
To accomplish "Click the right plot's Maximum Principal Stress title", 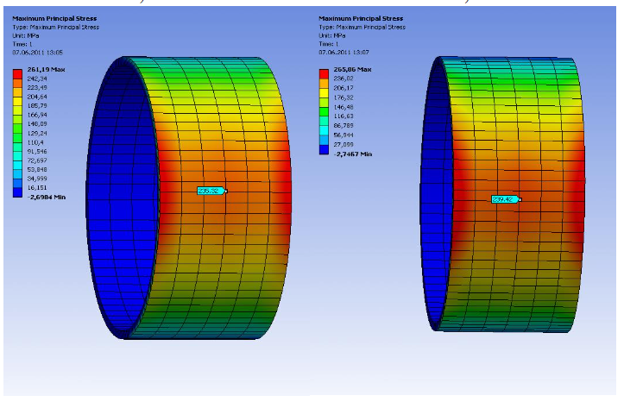I will [x=360, y=18].
